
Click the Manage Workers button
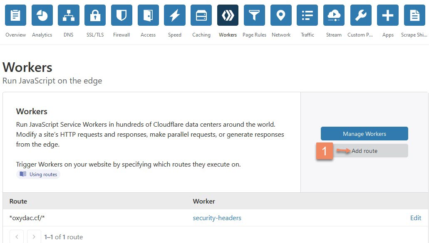coord(364,134)
